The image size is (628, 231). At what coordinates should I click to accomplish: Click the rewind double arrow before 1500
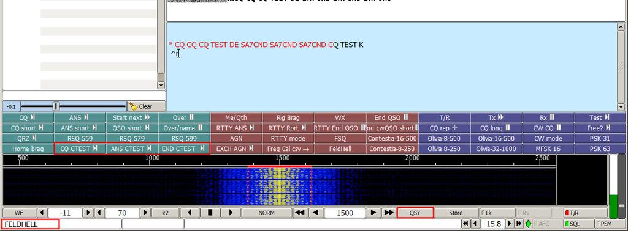coord(299,213)
